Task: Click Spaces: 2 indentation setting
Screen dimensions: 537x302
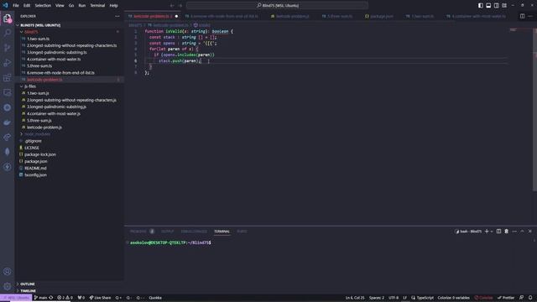Action: pos(377,298)
